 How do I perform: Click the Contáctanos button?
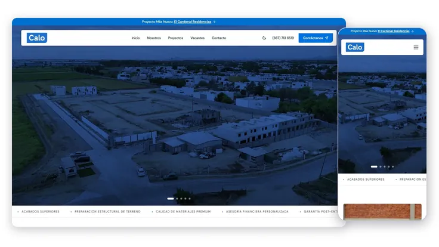point(316,38)
